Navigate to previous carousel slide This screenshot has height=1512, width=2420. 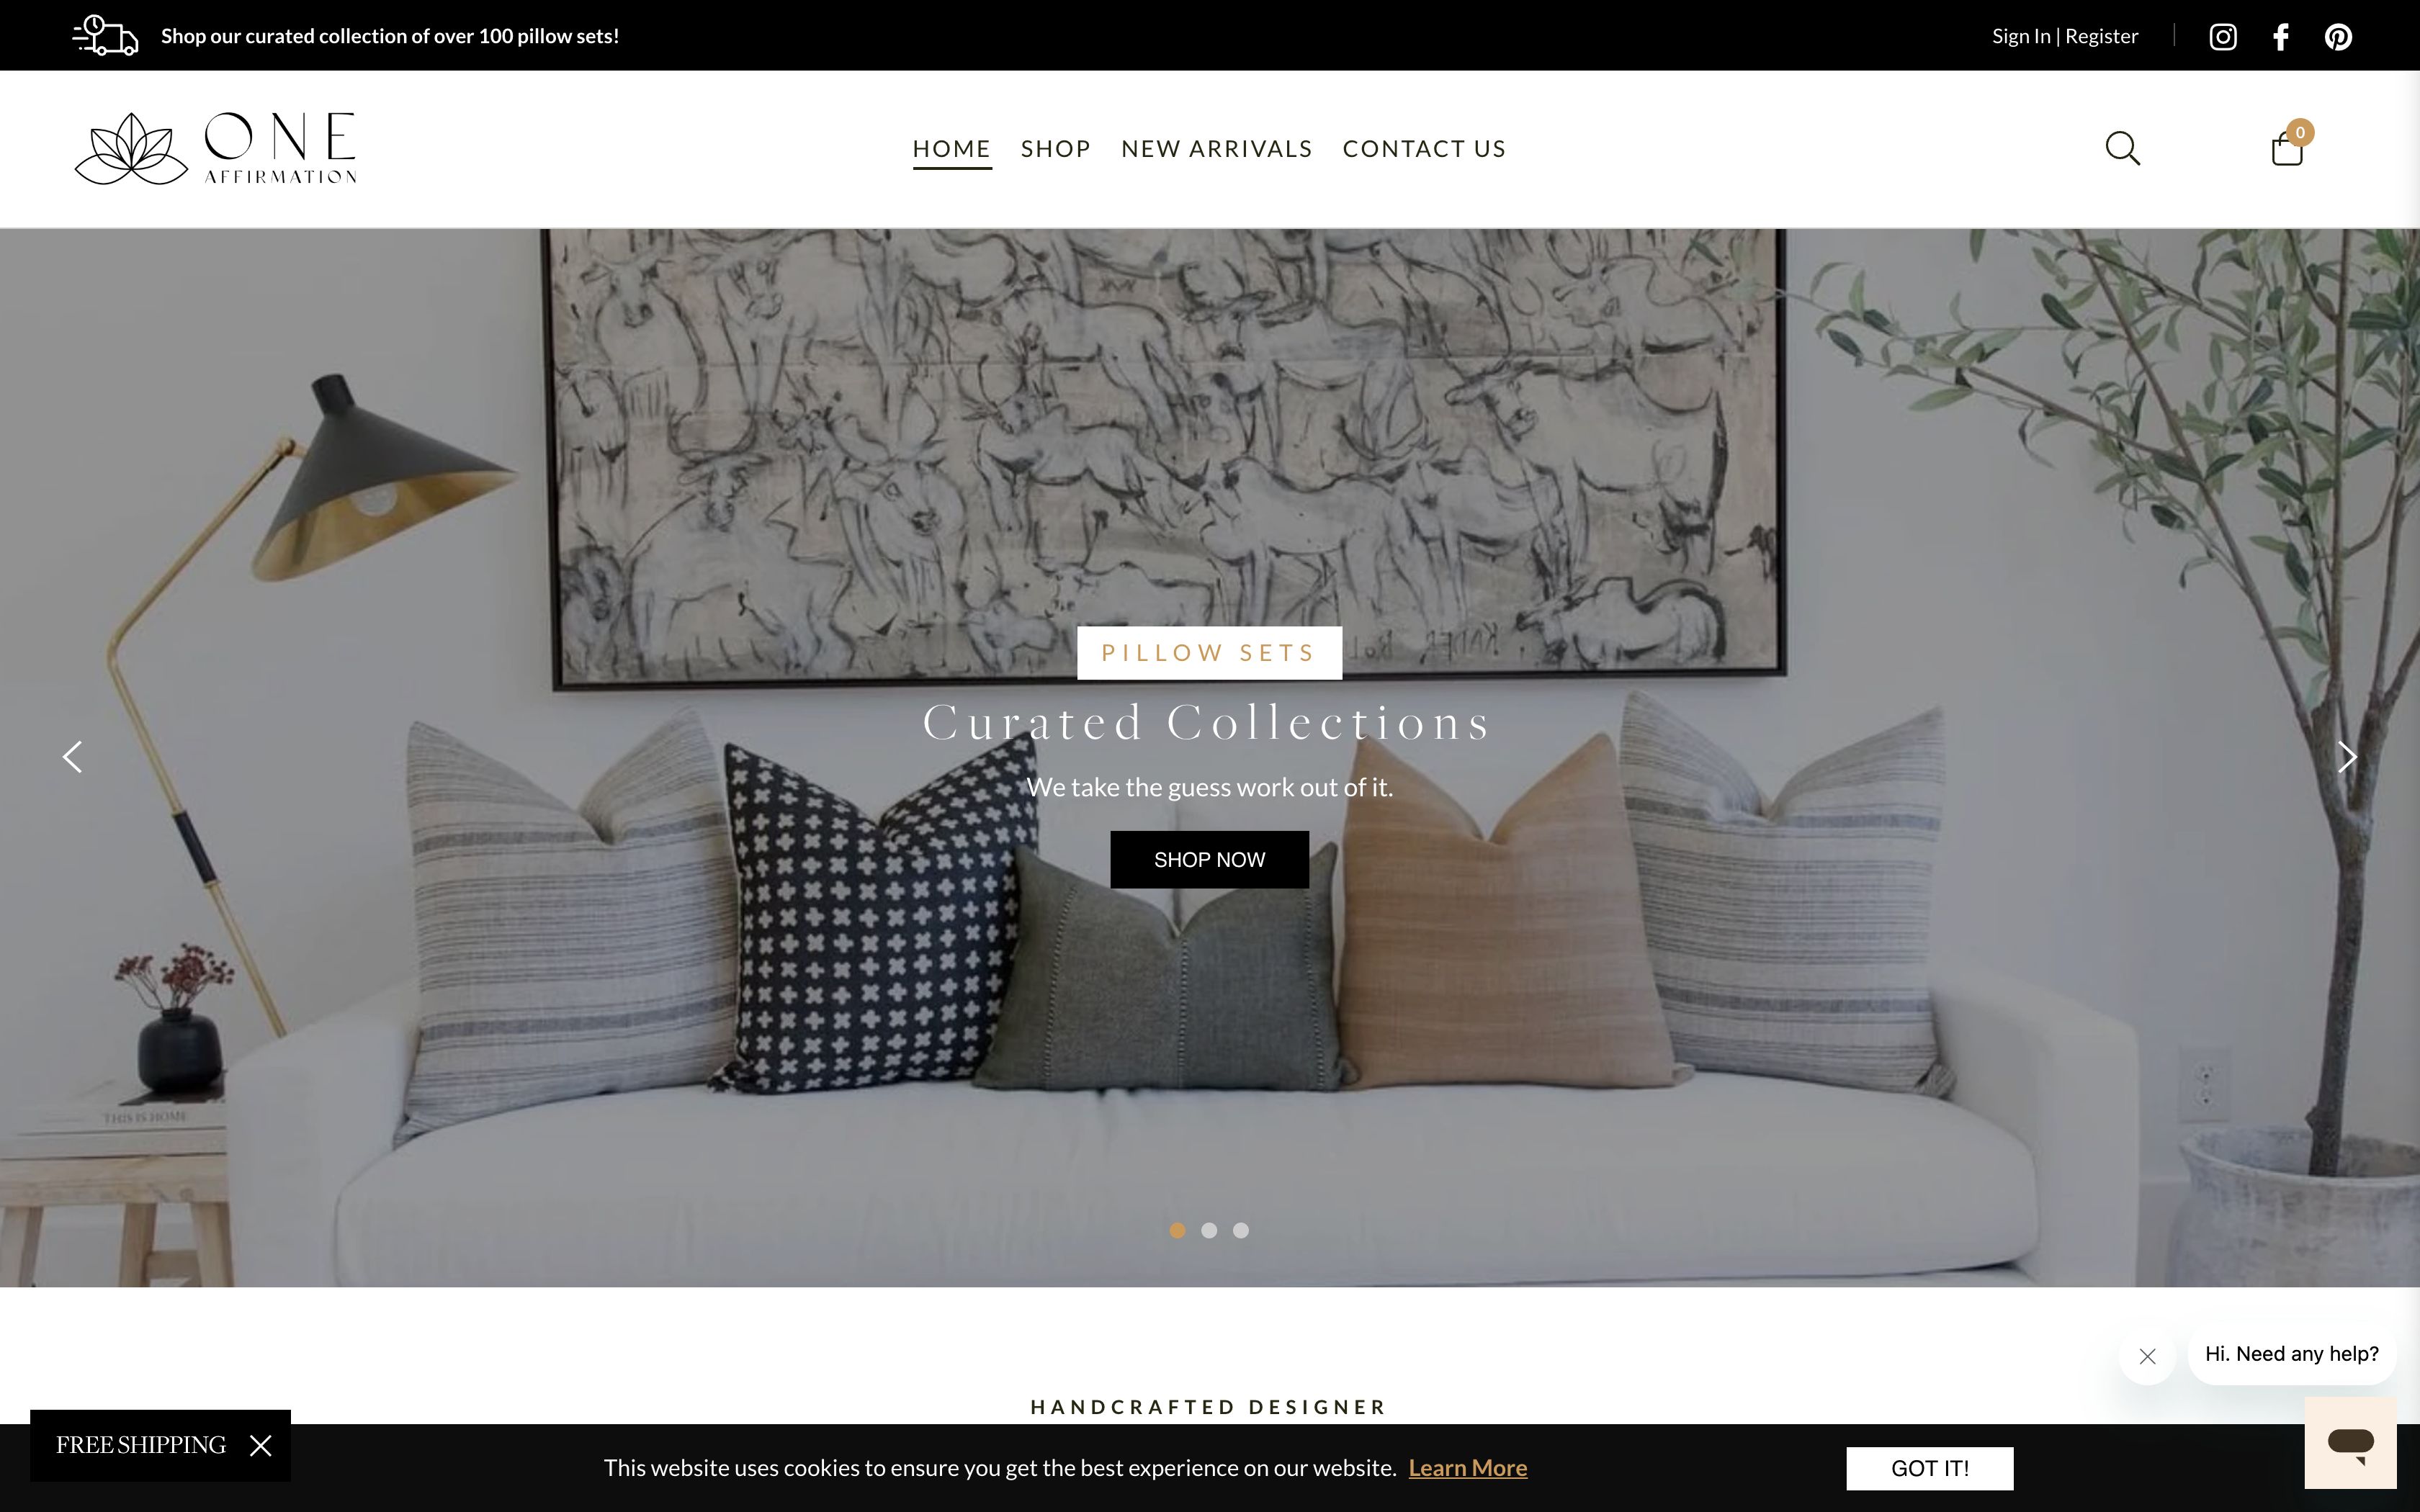tap(71, 756)
